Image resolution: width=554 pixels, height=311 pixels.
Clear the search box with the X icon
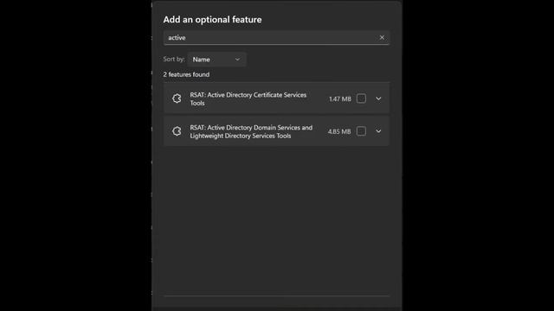pyautogui.click(x=382, y=37)
